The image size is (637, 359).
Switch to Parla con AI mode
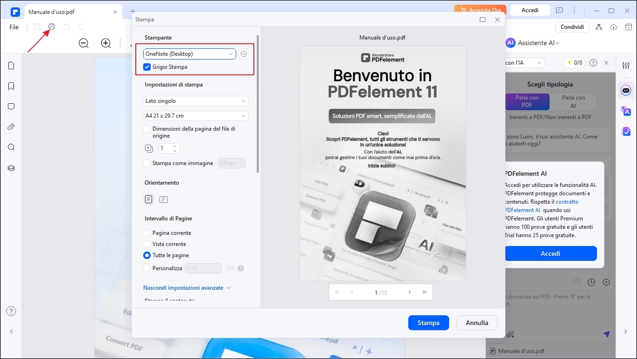tap(573, 101)
